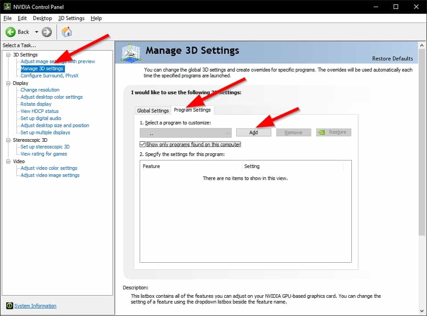
Task: Click the Remove button
Action: click(293, 132)
